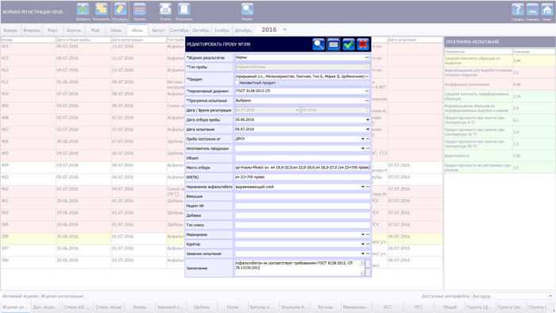Viewport: 556px width, 313px height.
Task: Open the Смеси литые bottom tab
Action: point(109,307)
